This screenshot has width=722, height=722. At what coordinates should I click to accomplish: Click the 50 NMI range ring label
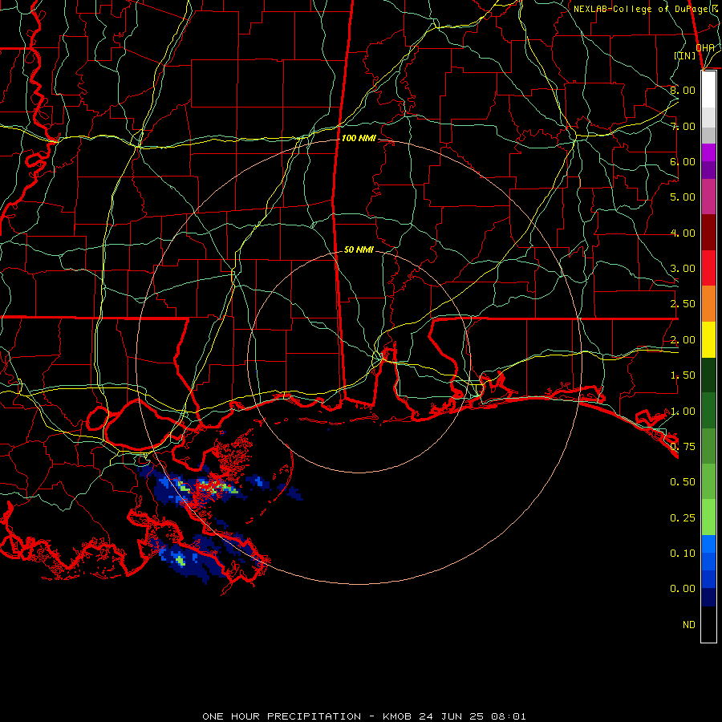359,249
